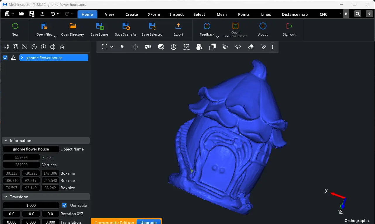Click the Upgrade button

pyautogui.click(x=149, y=222)
